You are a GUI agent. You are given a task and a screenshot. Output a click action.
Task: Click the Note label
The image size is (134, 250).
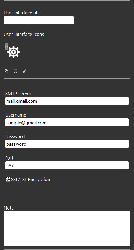pyautogui.click(x=8, y=208)
